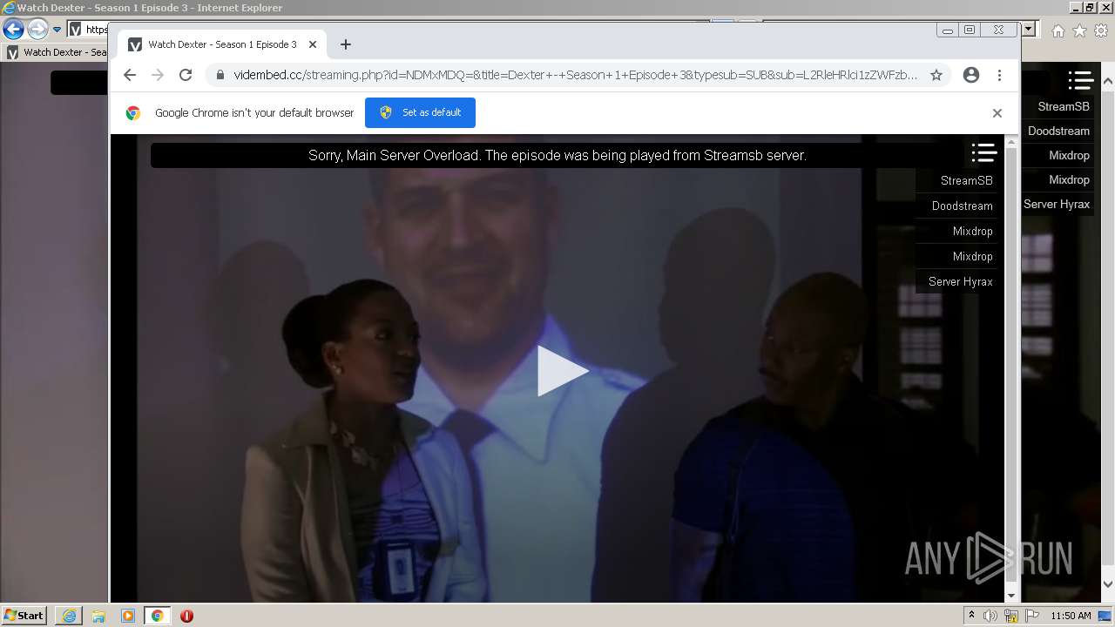The image size is (1115, 627).
Task: Open Windows Media Player from taskbar
Action: point(128,616)
